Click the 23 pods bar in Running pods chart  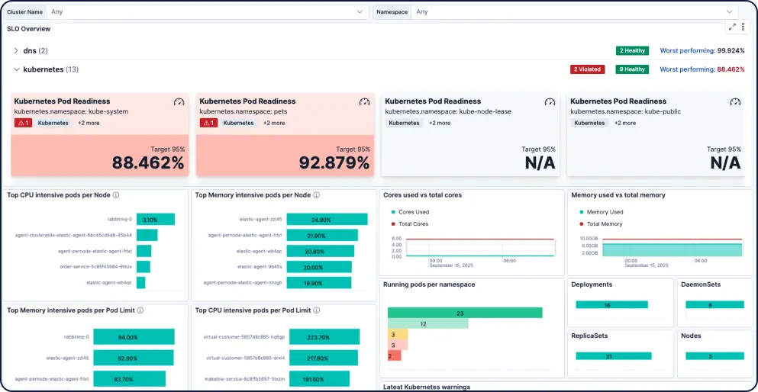[465, 313]
